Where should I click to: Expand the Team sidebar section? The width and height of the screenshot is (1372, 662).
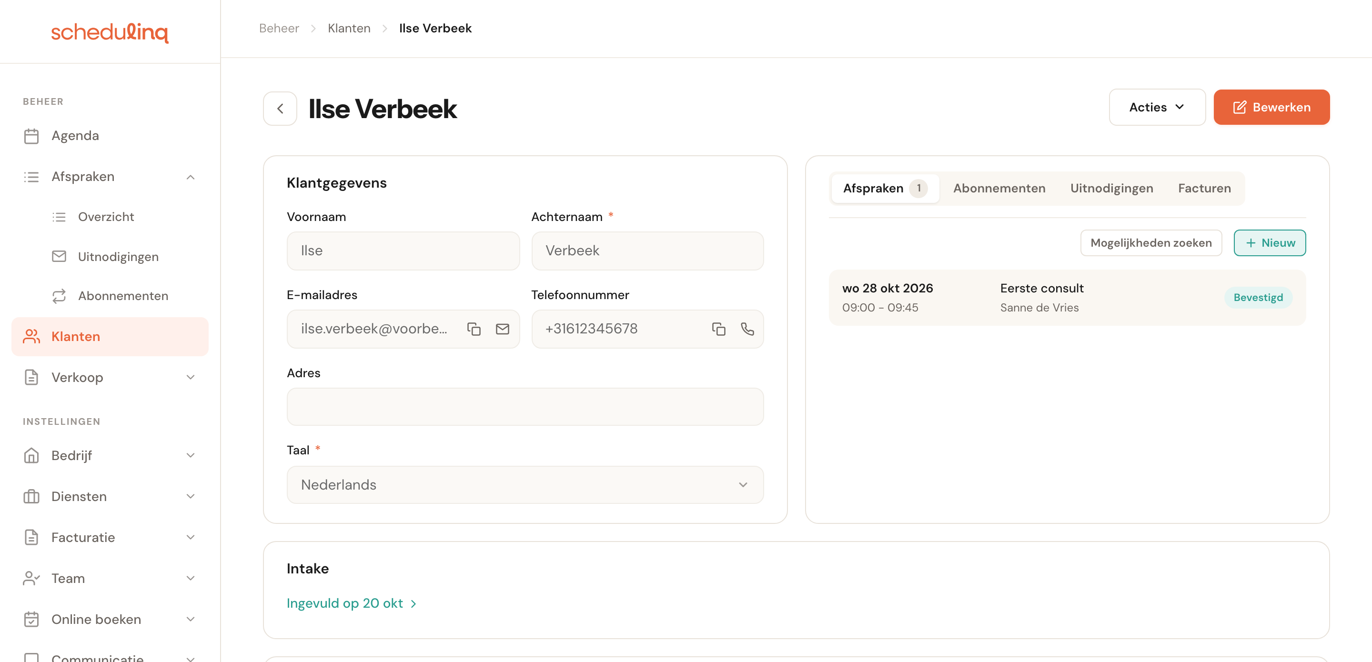point(190,578)
